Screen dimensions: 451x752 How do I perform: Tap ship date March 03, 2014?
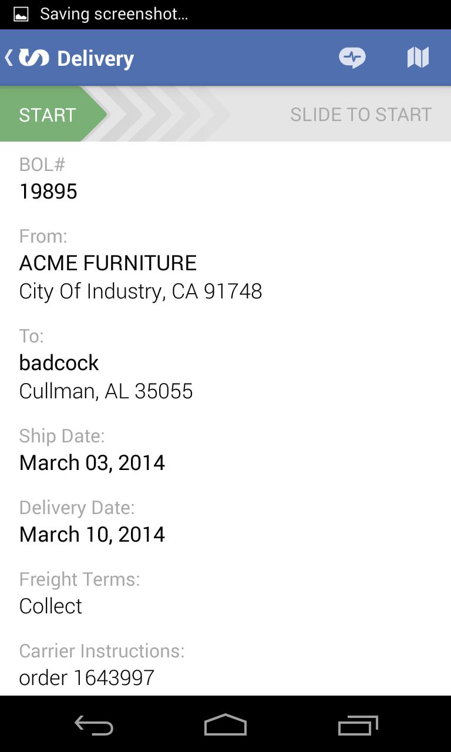pos(92,463)
